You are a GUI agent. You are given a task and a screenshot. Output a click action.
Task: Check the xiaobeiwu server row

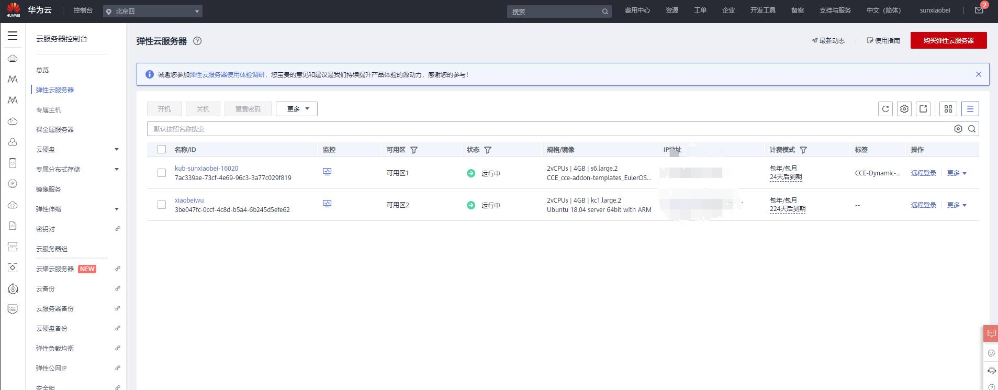point(162,205)
